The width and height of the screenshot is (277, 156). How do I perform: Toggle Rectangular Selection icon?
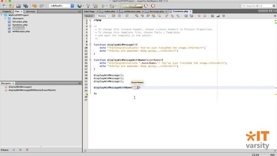coord(159,16)
